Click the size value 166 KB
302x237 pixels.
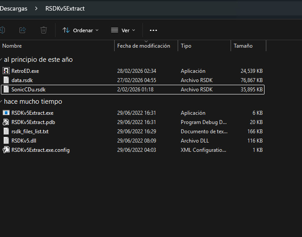[255, 132]
